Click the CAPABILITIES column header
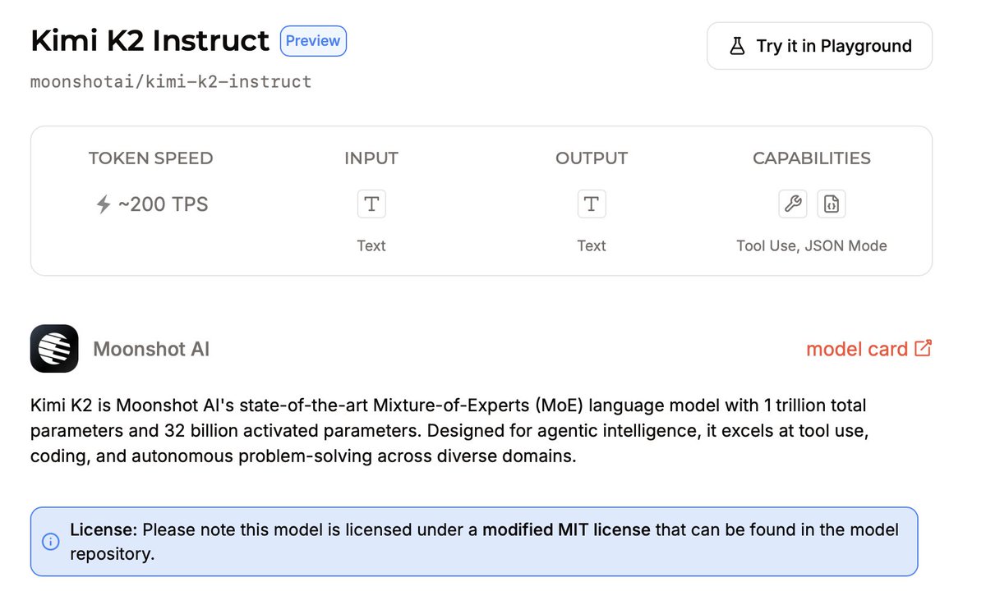This screenshot has width=986, height=614. click(811, 158)
